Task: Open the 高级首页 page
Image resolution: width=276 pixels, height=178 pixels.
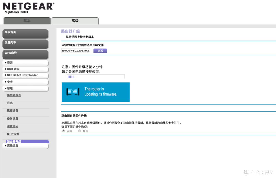Action: [x=25, y=34]
